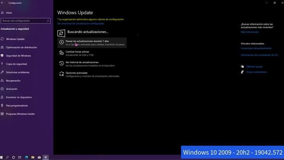The width and height of the screenshot is (284, 160).
Task: Open the 'Más información' link
Action: pos(250,32)
